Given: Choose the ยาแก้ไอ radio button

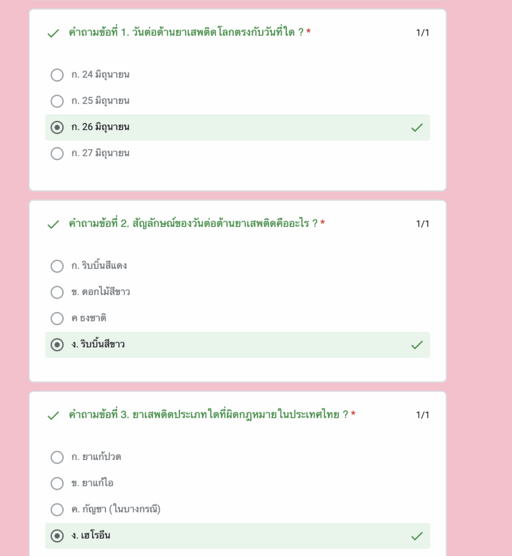Looking at the screenshot, I should pos(57,484).
